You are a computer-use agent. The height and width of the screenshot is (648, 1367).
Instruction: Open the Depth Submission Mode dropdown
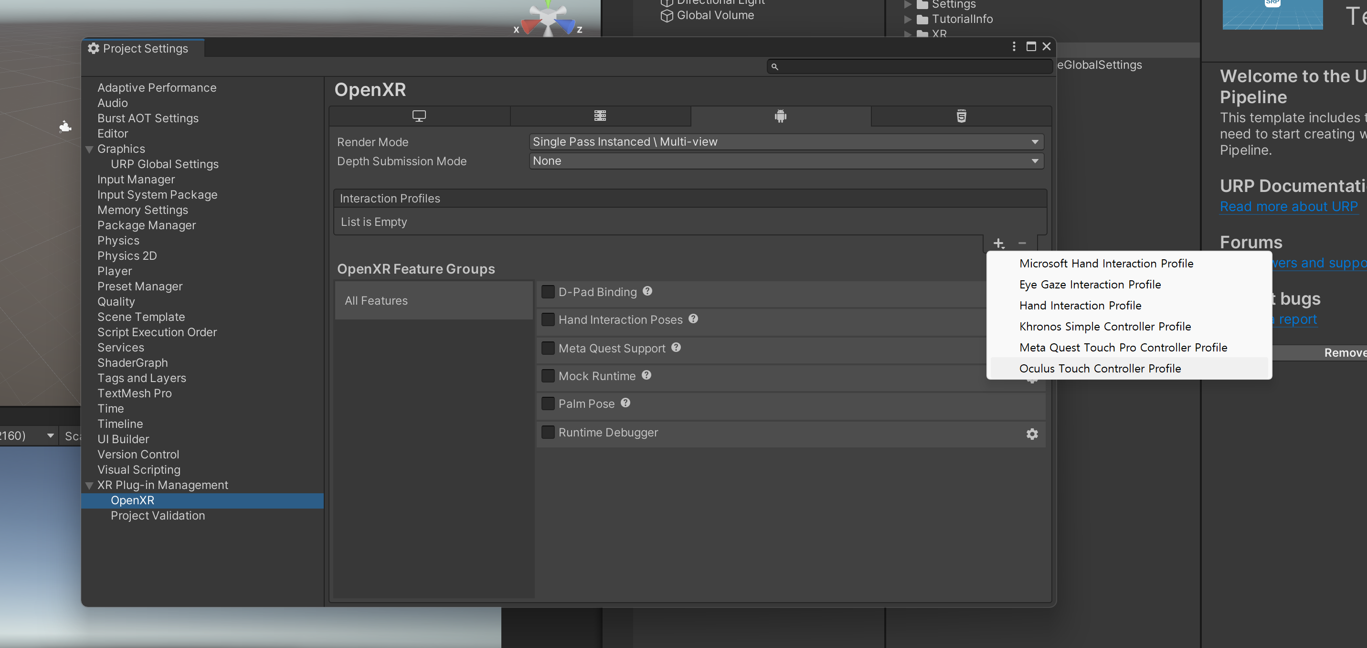785,161
